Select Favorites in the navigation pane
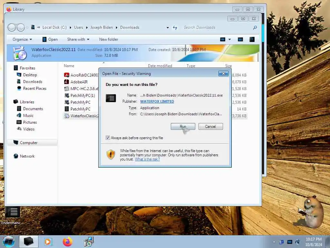 [27, 68]
